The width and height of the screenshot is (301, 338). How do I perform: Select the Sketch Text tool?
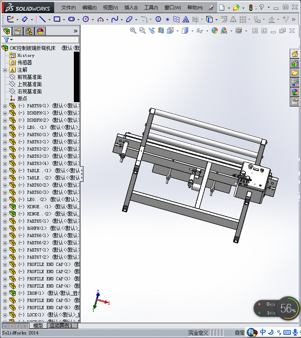click(185, 19)
